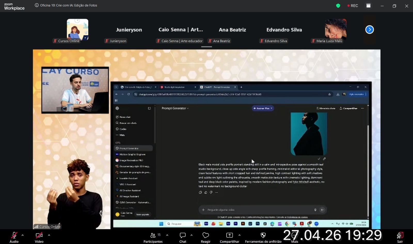413x244 pixels.
Task: Click the browser back arrow in shared screen
Action: coord(116,94)
